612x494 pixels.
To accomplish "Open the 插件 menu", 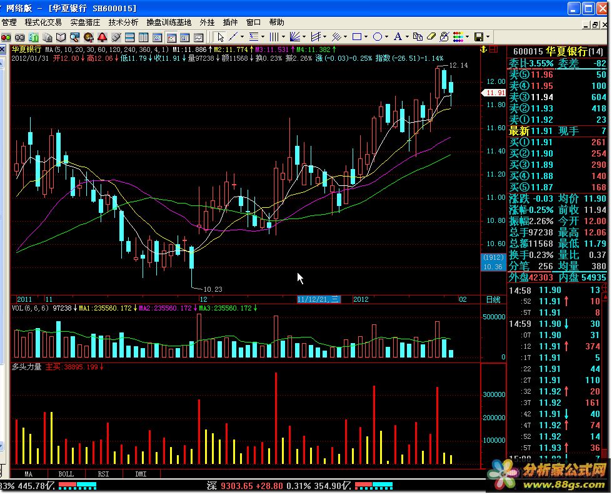I will coord(230,23).
